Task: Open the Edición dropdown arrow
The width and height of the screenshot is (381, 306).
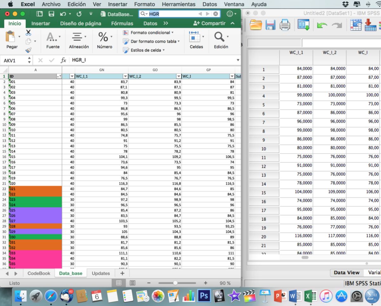Action: coord(227,36)
